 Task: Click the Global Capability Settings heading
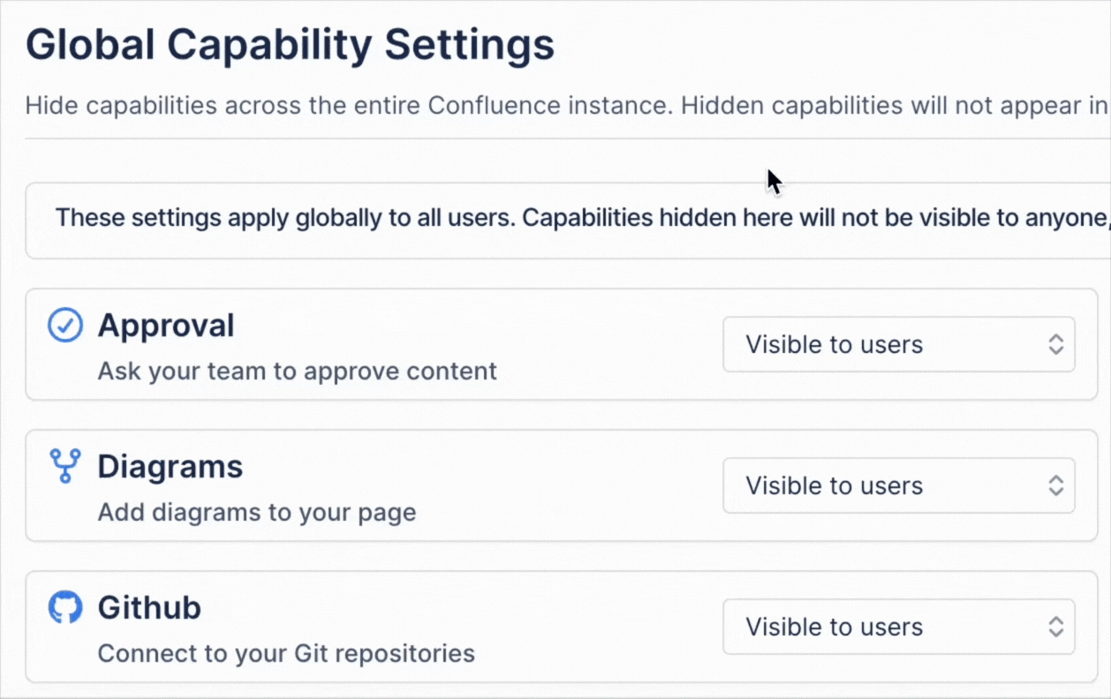[x=291, y=43]
